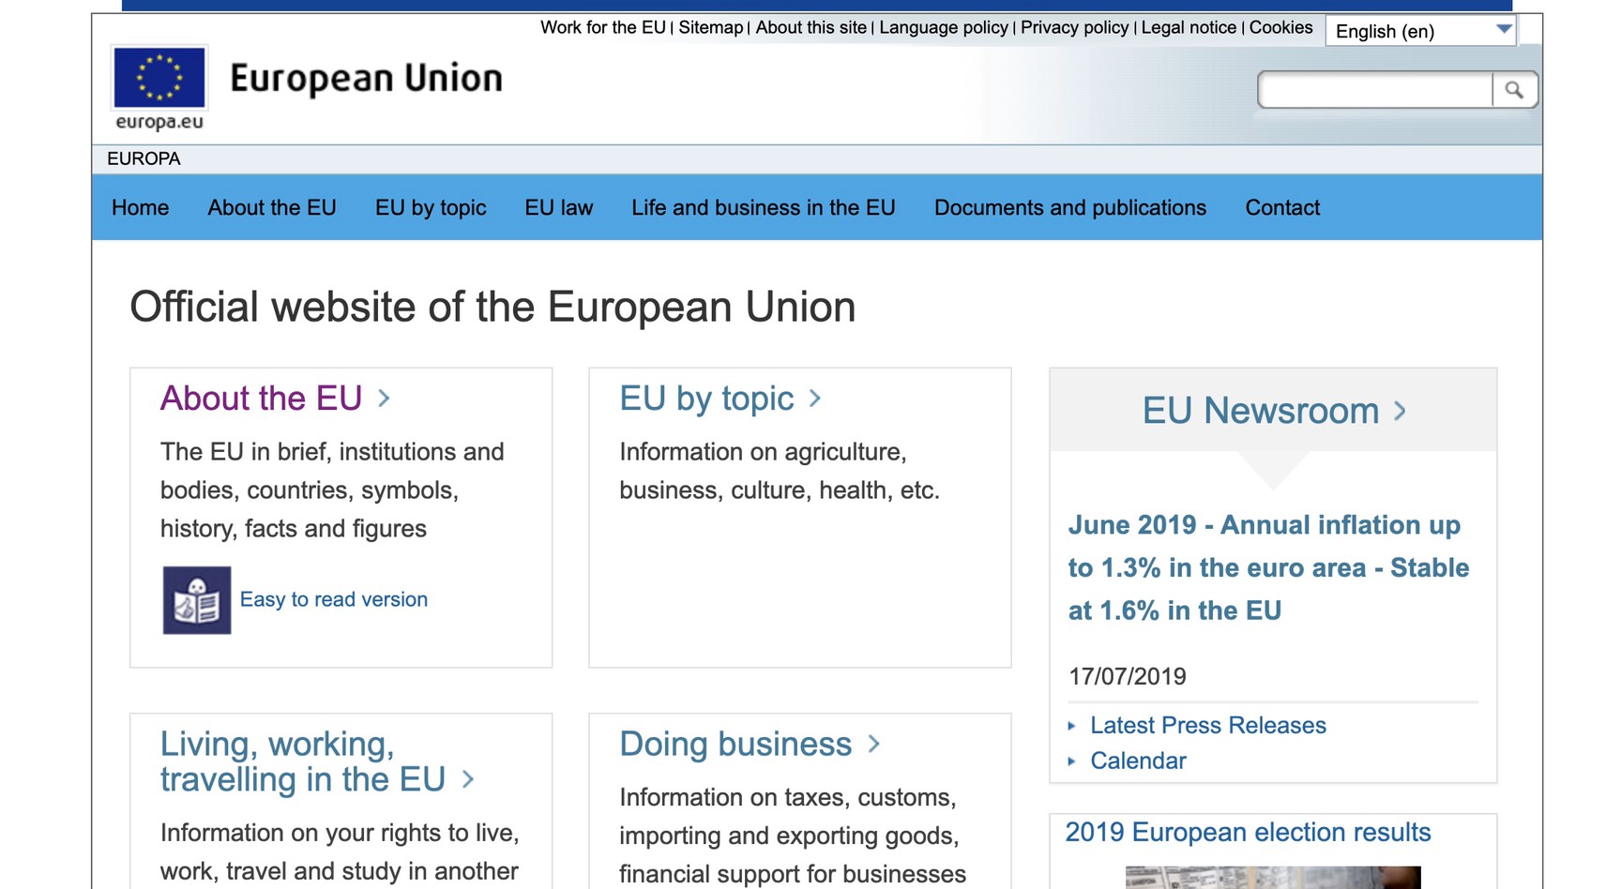Image resolution: width=1621 pixels, height=889 pixels.
Task: Click the chevron after EU by topic heading
Action: pyautogui.click(x=815, y=399)
